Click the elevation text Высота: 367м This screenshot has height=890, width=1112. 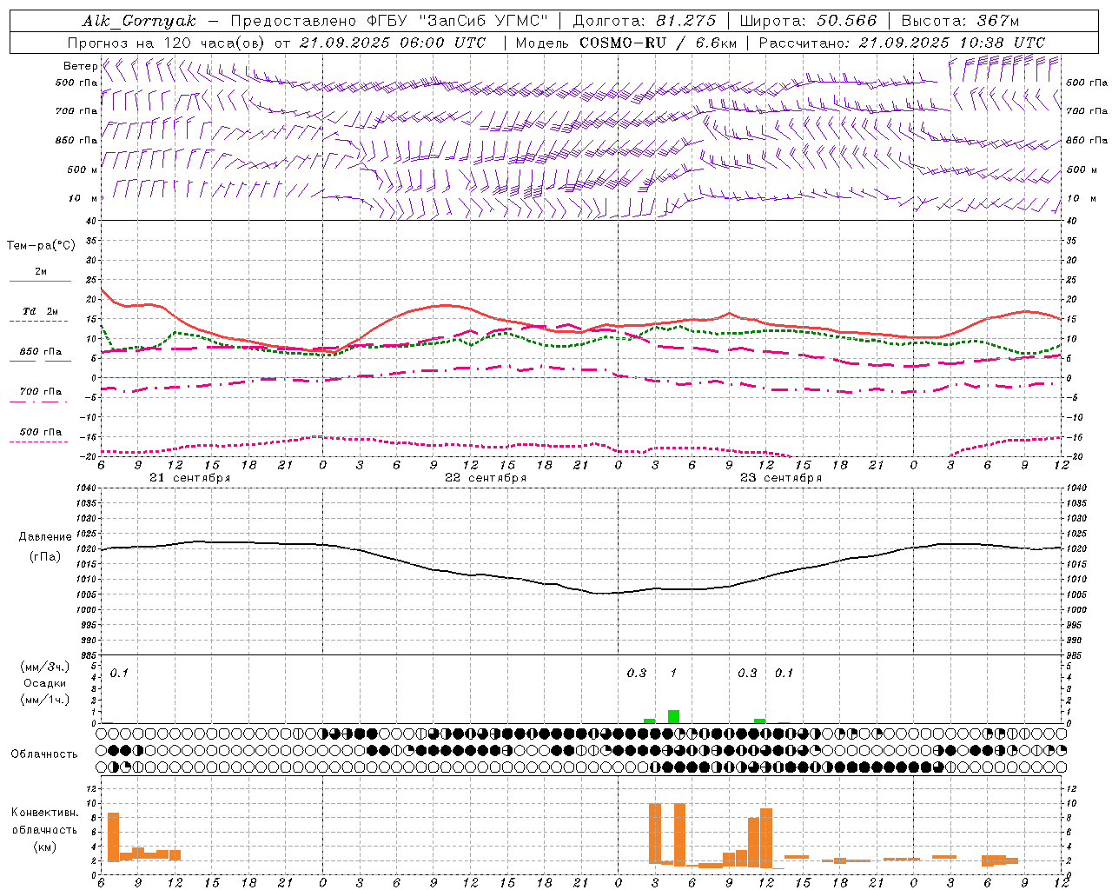[960, 21]
